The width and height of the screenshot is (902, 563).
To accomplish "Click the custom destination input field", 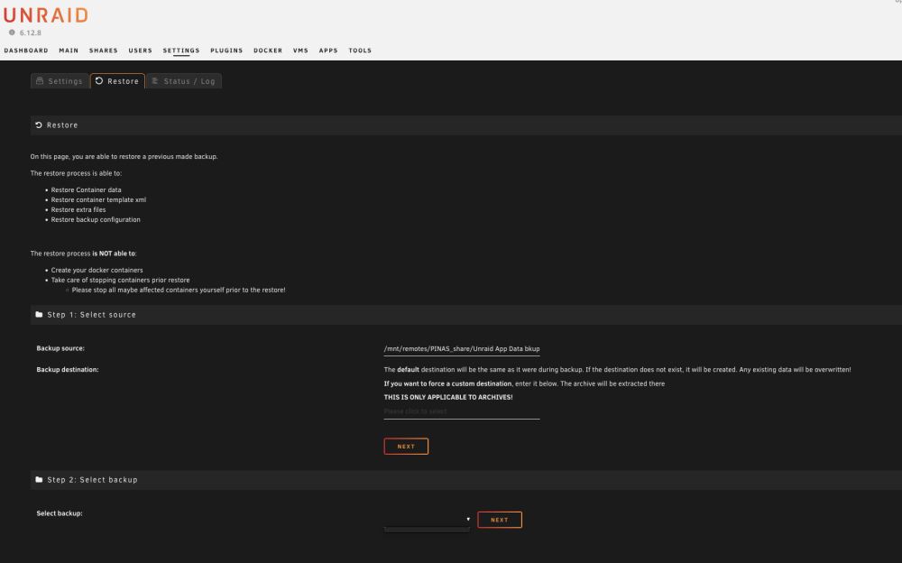I will point(462,411).
